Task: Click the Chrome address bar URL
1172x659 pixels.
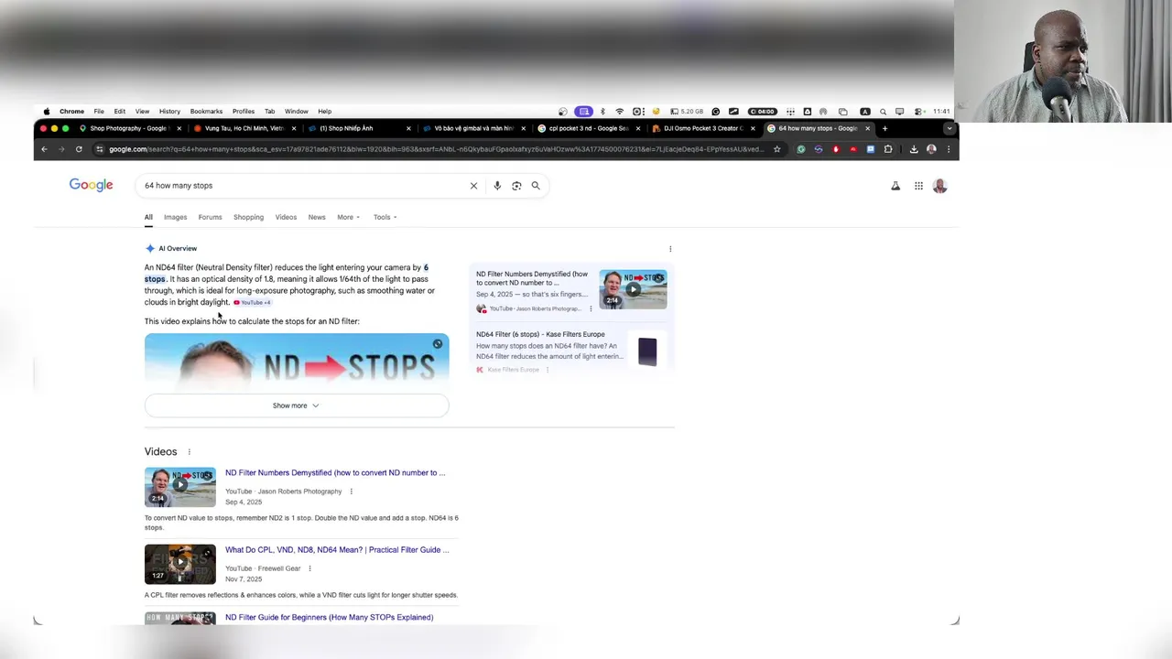Action: (435, 149)
